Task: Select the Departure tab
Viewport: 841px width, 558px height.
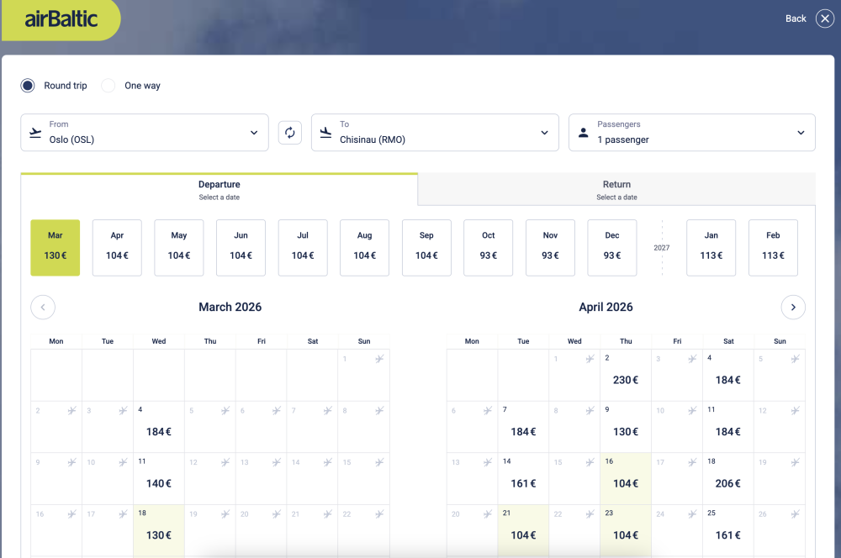Action: 220,189
